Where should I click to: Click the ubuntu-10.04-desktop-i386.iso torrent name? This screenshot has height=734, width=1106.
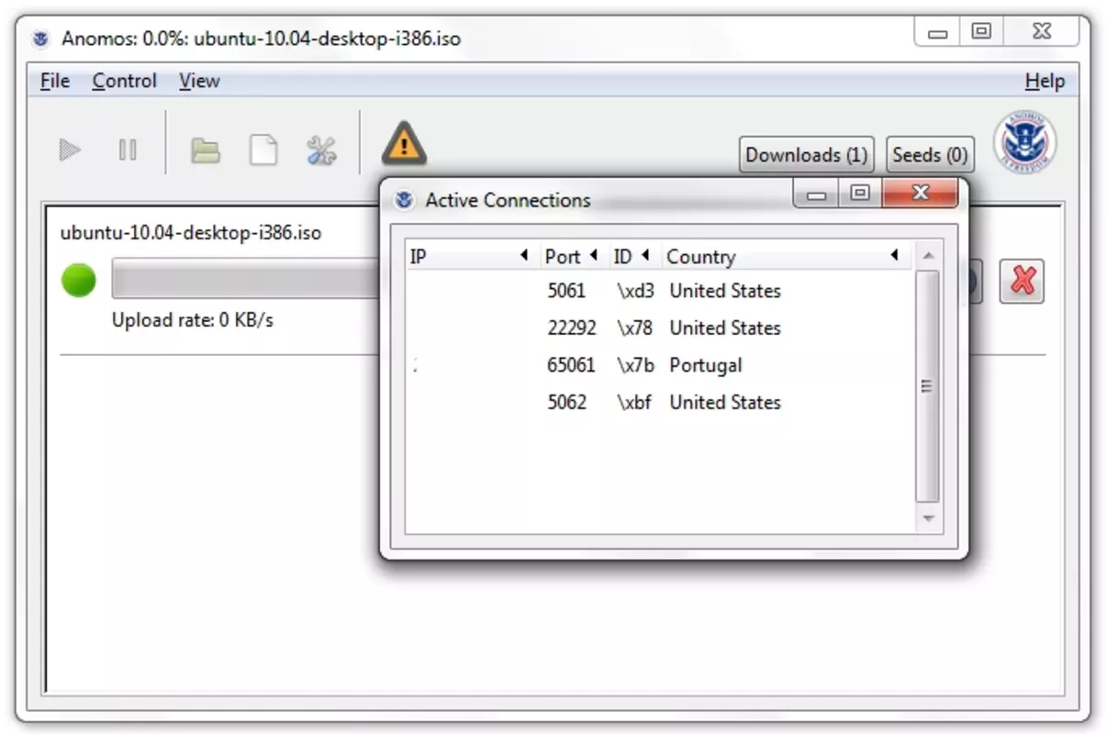(191, 232)
